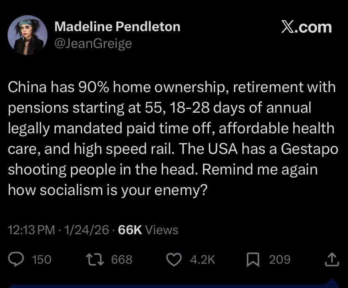
Task: Click the reply speech bubble icon
Action: 16,259
